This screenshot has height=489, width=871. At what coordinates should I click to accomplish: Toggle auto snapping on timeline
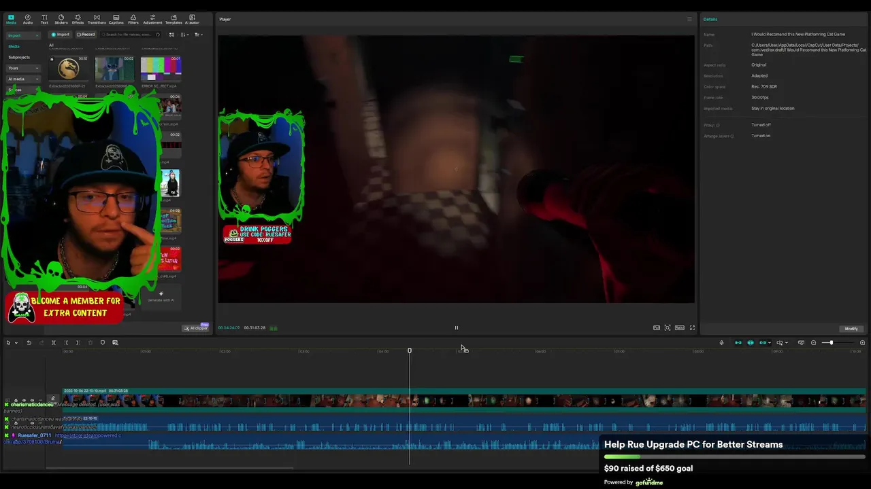(751, 343)
